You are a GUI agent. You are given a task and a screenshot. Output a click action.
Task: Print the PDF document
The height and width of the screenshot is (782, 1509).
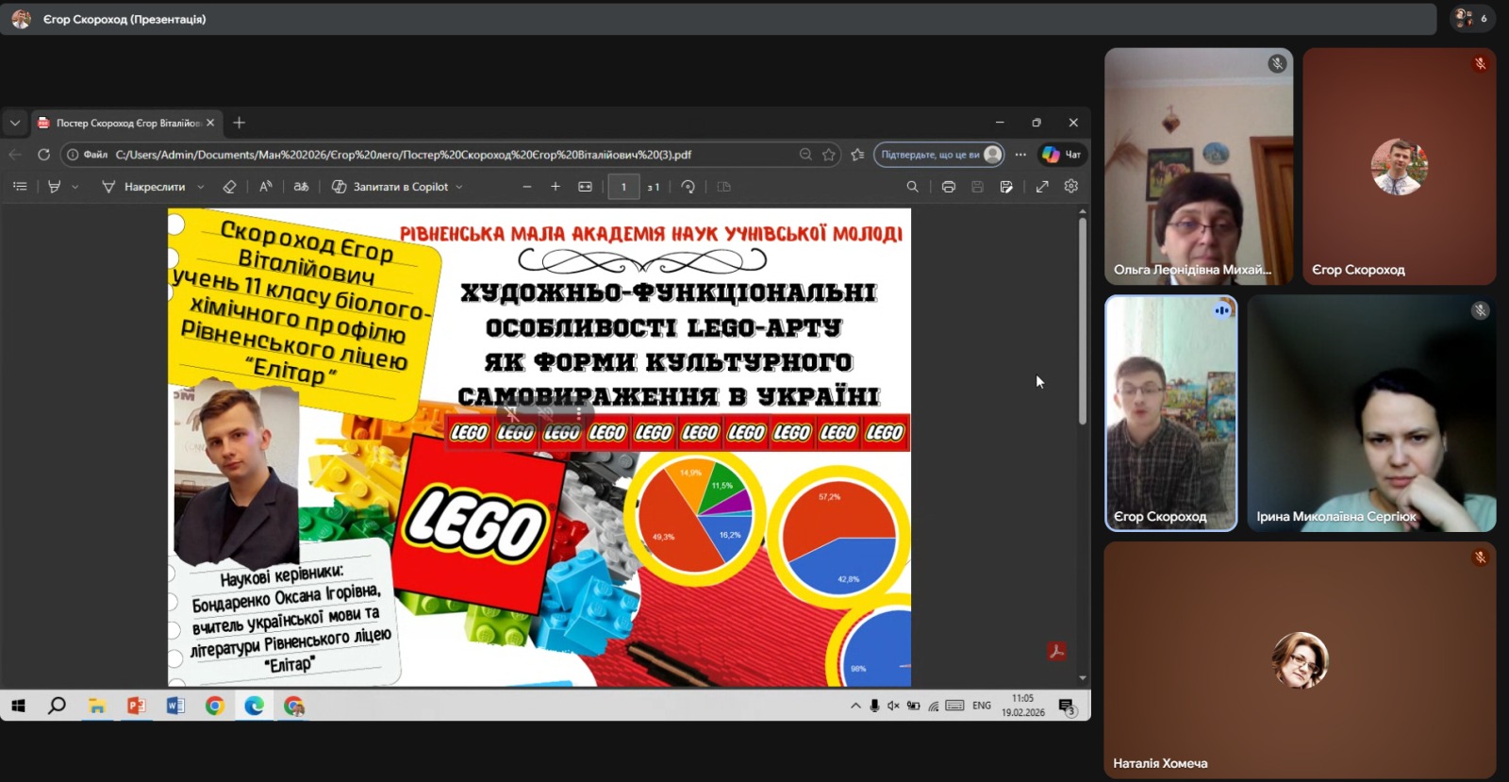coord(949,187)
